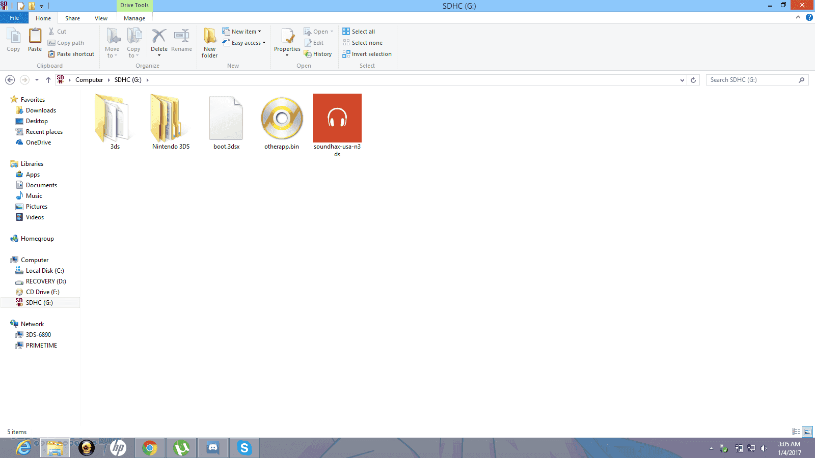The height and width of the screenshot is (458, 815).
Task: Switch to details view in status bar
Action: coord(796,432)
